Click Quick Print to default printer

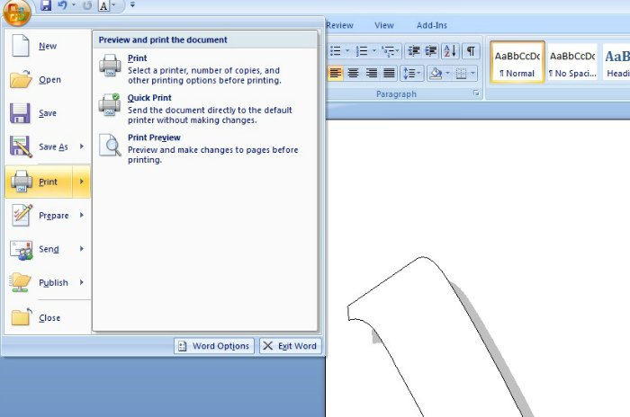pos(205,109)
